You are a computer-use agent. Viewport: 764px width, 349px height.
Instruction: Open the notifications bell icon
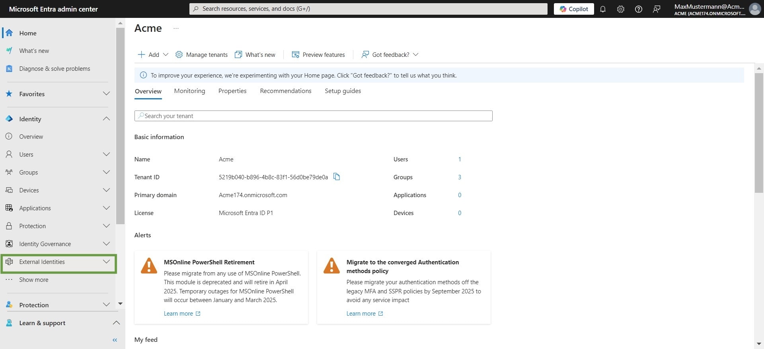603,9
